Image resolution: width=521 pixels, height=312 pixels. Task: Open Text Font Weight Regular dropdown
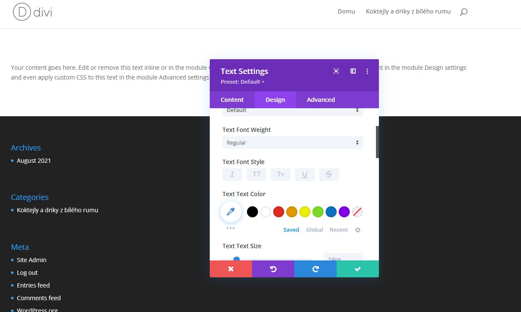(293, 142)
